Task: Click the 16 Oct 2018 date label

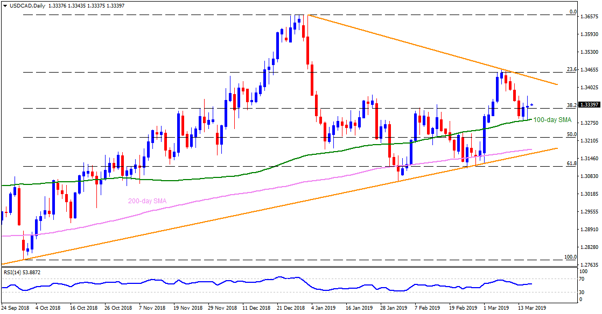Action: [83, 308]
